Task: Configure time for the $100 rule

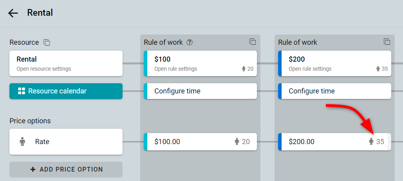Action: tap(200, 91)
